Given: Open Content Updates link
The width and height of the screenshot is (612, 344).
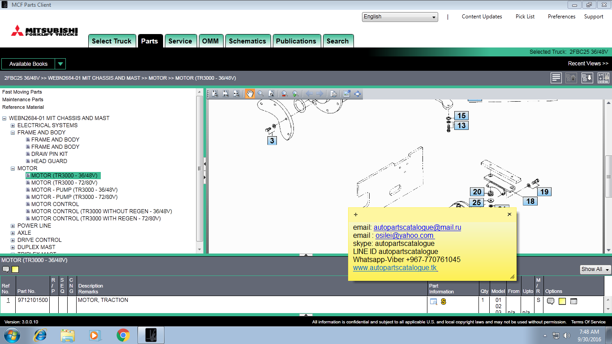Looking at the screenshot, I should (x=482, y=17).
